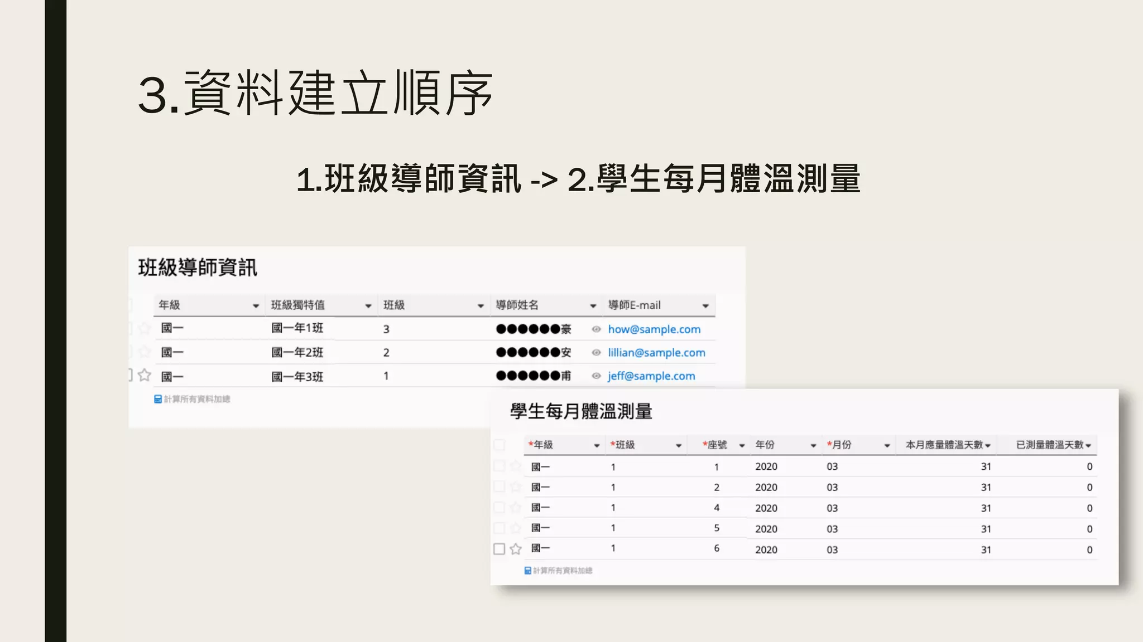Select 國一年1班 cell
Image resolution: width=1143 pixels, height=642 pixels.
(x=297, y=328)
